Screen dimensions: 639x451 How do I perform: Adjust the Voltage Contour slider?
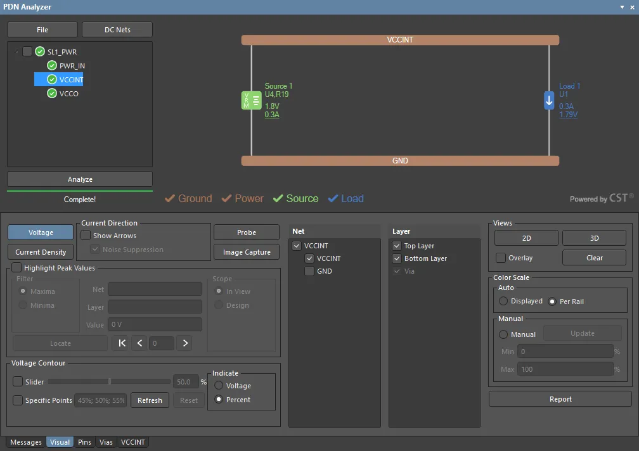[110, 382]
